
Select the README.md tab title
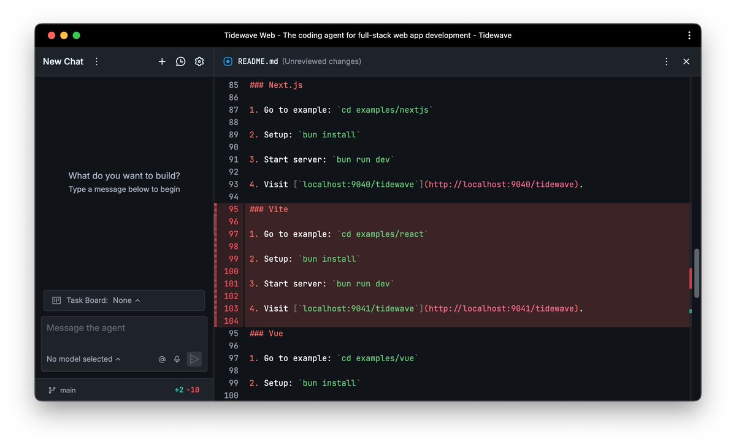pyautogui.click(x=258, y=61)
